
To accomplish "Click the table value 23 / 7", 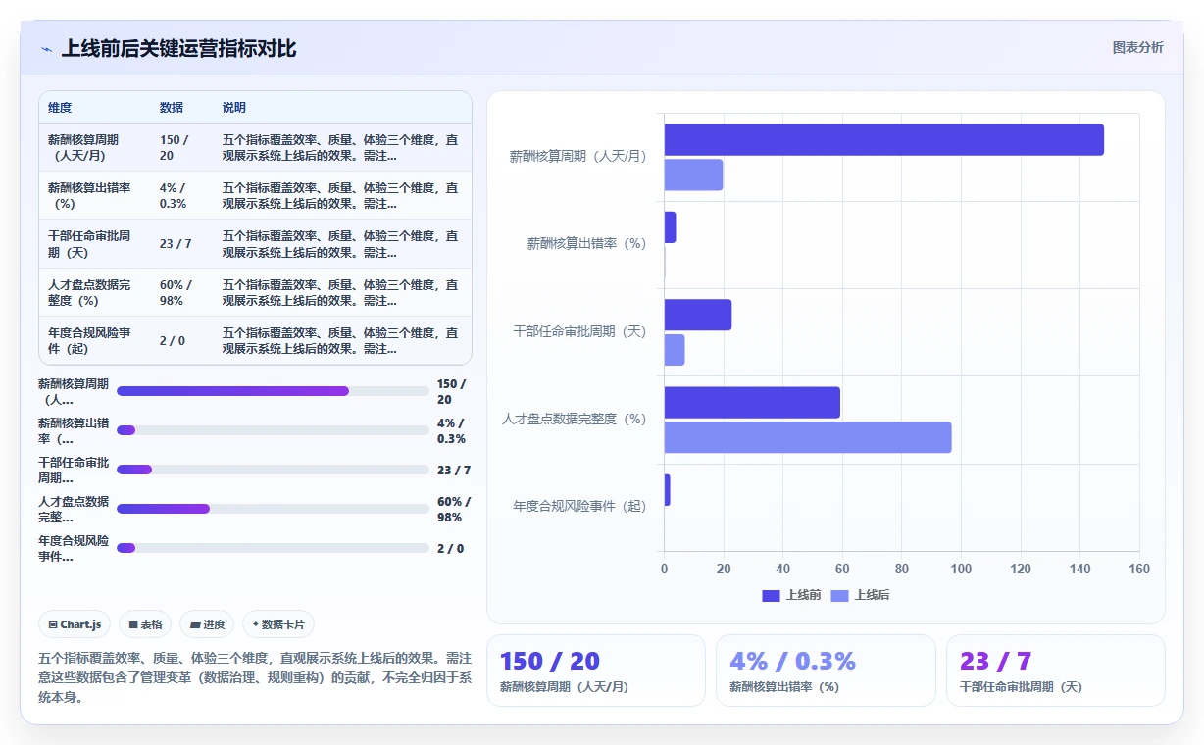I will coord(176,244).
